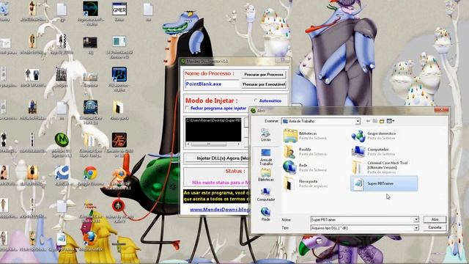Screen dimensions: 469x264
Task: Open Área de Trabalho in places sidebar
Action: coord(265,157)
